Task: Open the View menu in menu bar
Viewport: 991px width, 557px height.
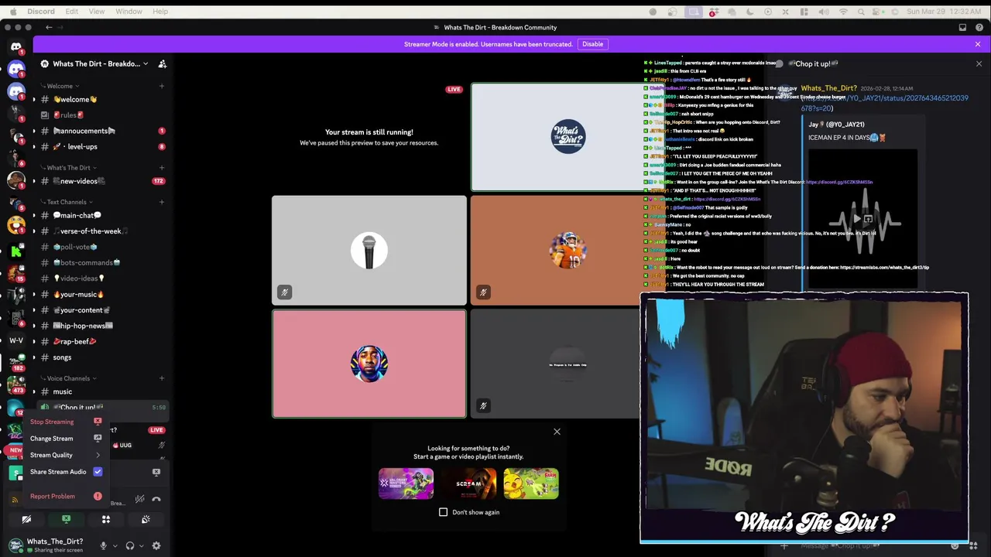Action: [96, 12]
